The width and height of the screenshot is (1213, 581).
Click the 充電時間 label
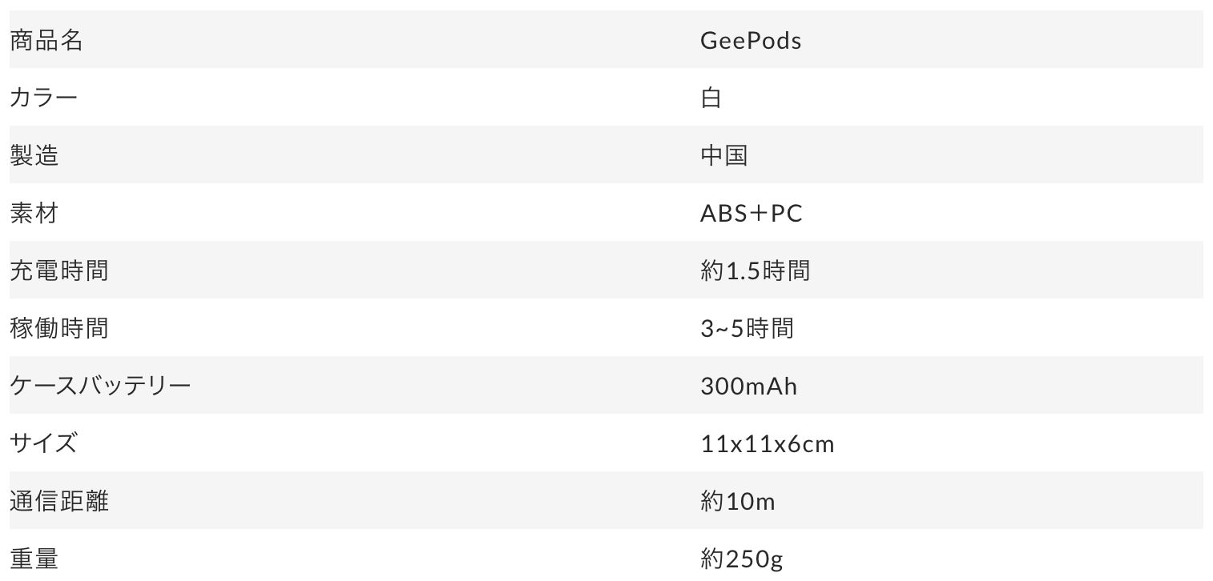(x=58, y=270)
